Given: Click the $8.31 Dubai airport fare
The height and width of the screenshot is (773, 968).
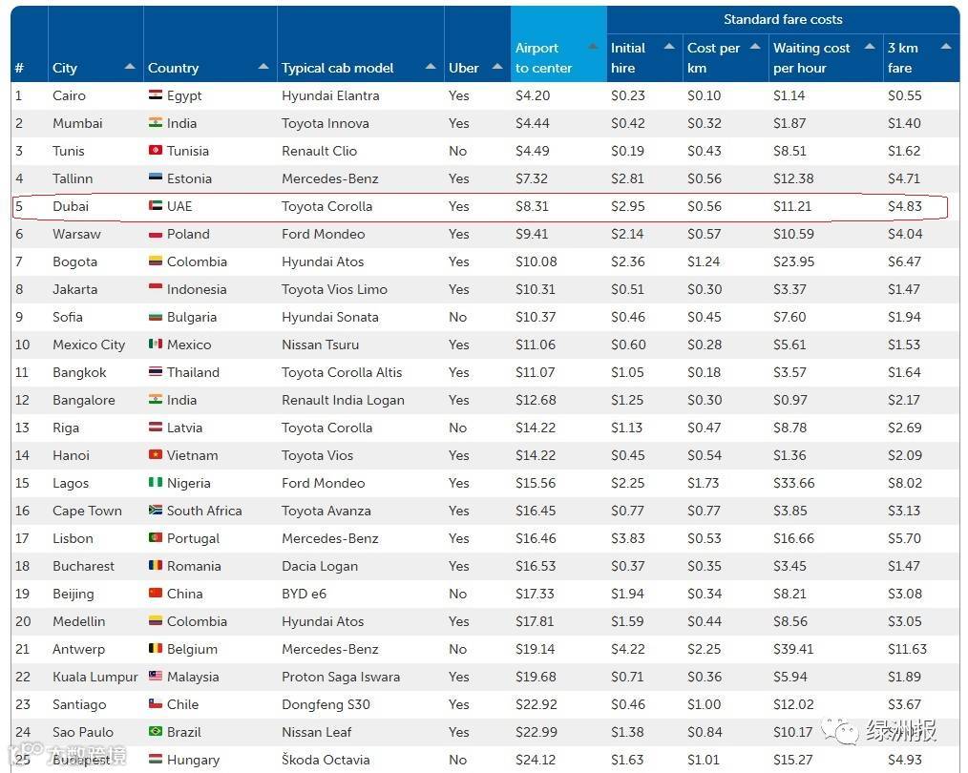Looking at the screenshot, I should 532,206.
